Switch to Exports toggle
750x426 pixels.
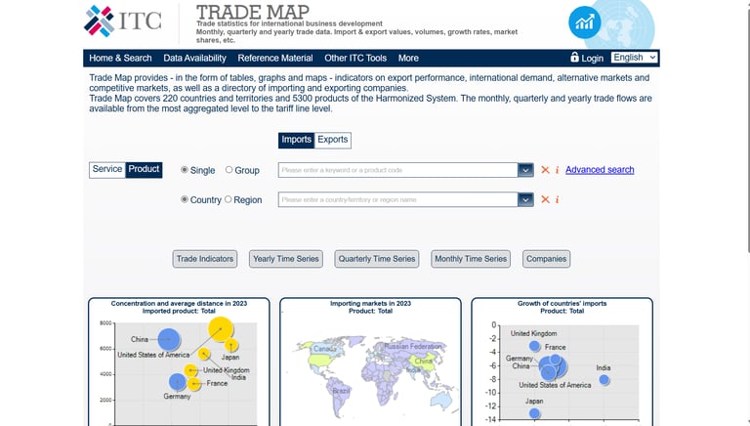click(x=332, y=140)
